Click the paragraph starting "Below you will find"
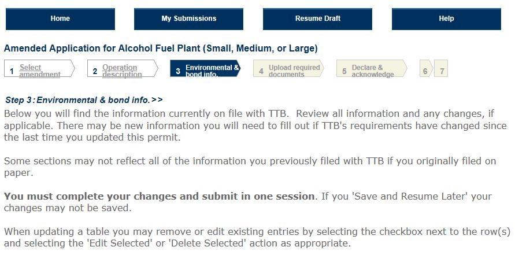Image resolution: width=515 pixels, height=265 pixels. 255,126
